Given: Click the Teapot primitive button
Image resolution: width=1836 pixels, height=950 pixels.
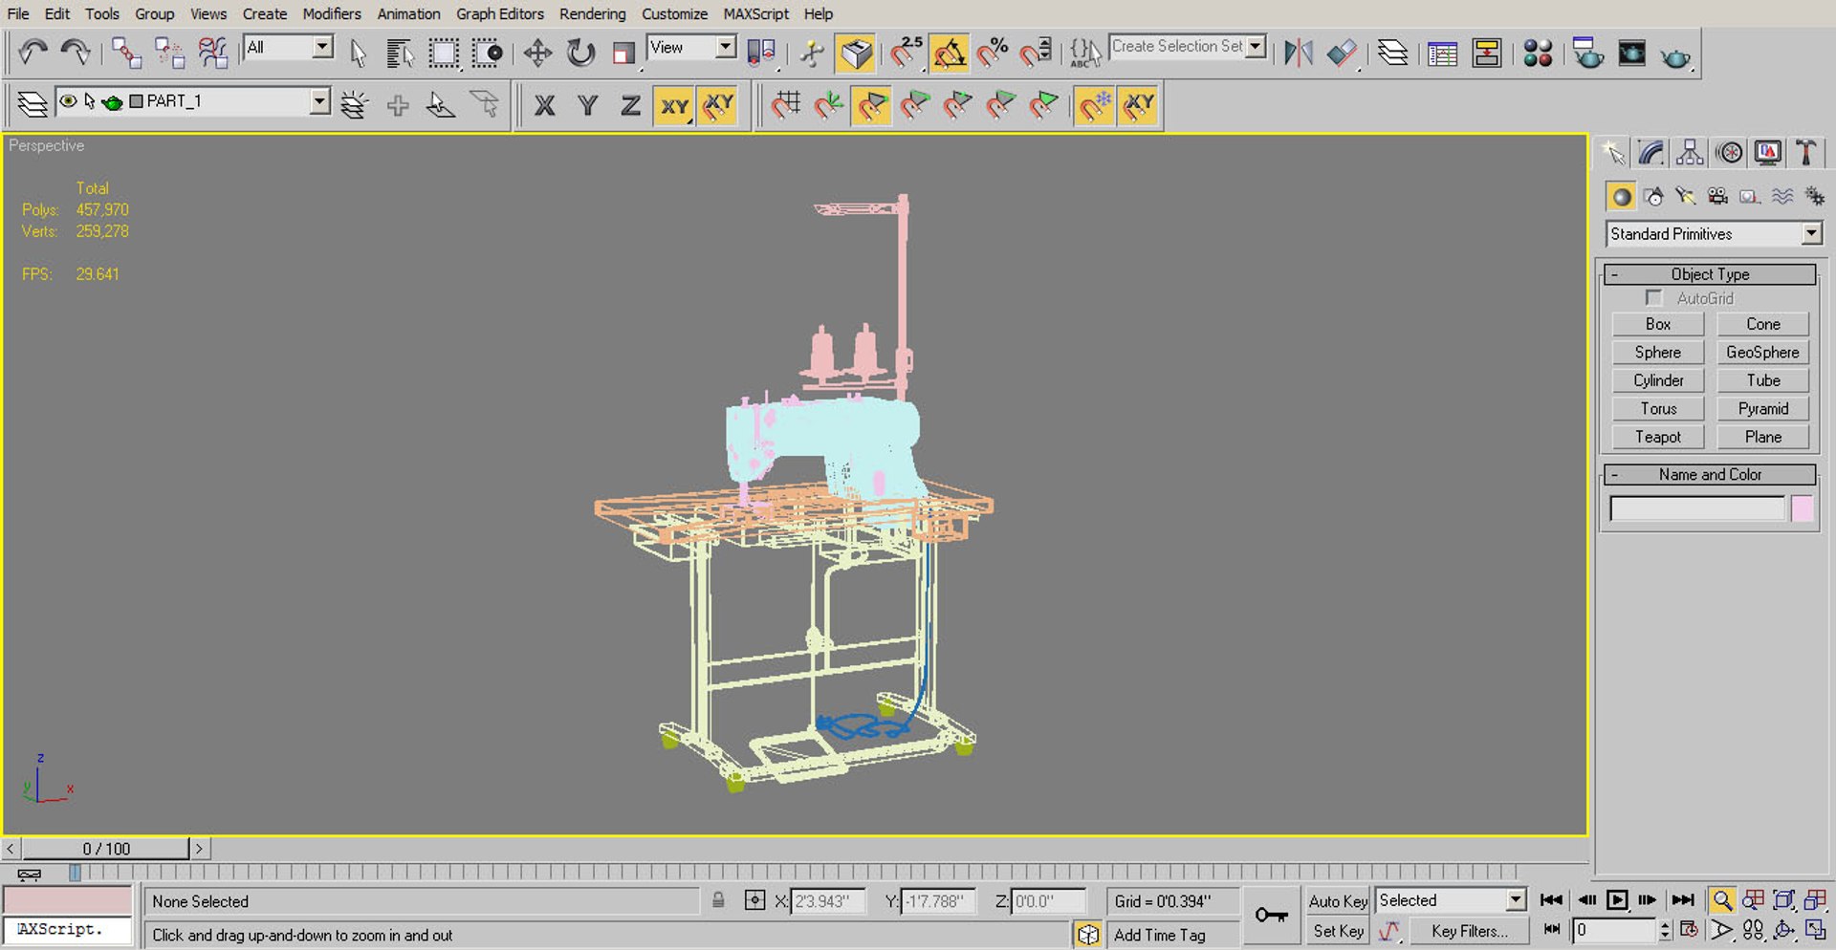Looking at the screenshot, I should (1657, 437).
